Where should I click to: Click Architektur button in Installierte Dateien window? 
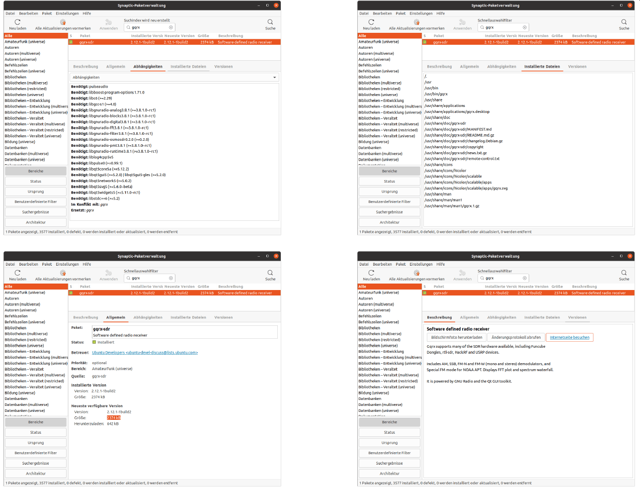point(390,222)
